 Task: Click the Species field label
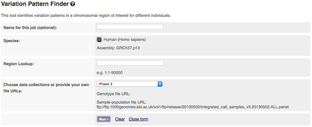(12, 41)
